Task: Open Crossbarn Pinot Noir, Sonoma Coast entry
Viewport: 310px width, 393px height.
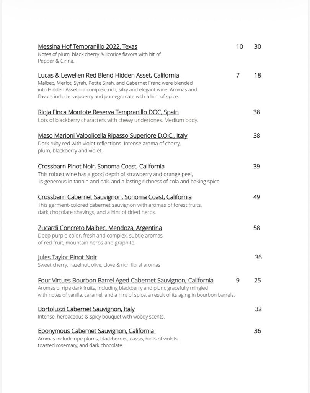Action: (x=101, y=167)
